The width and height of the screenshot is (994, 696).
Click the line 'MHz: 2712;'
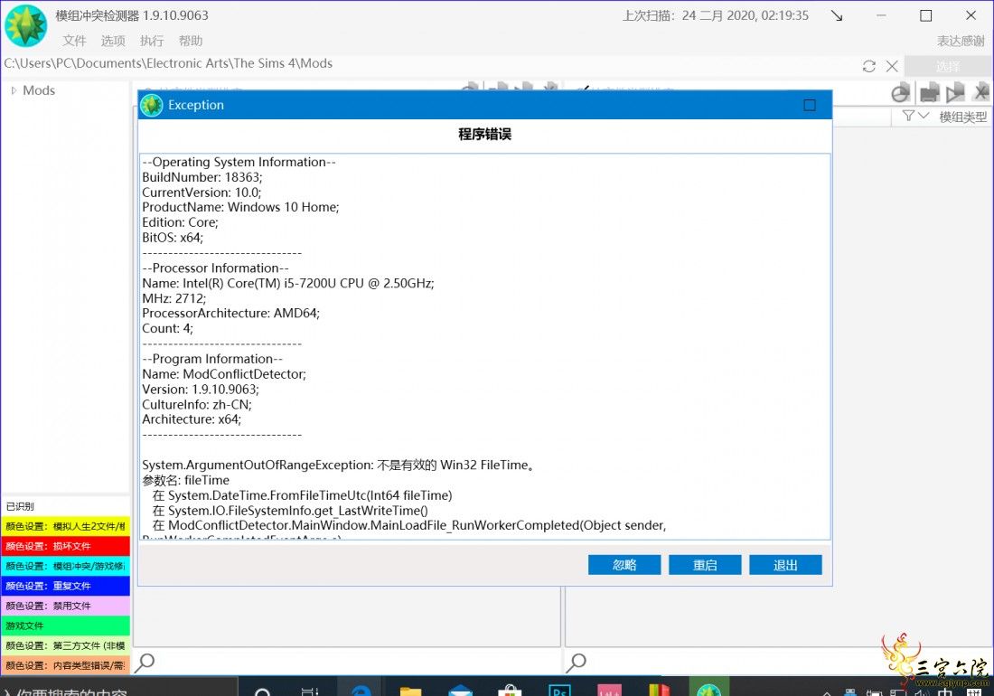tap(174, 298)
